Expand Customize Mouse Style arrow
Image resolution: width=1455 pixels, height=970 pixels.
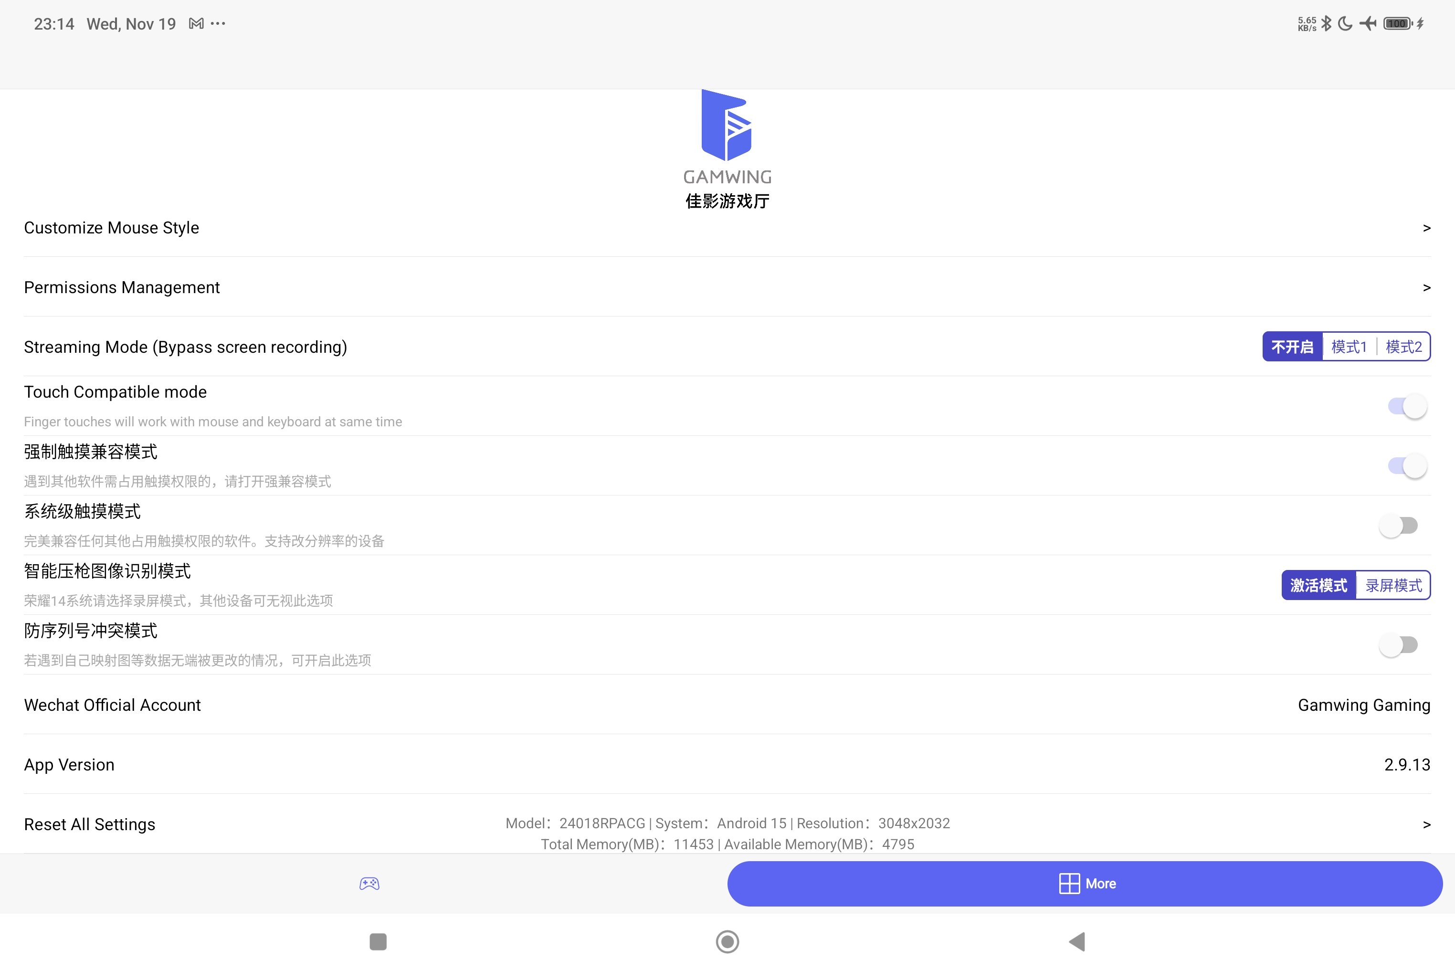click(1426, 228)
